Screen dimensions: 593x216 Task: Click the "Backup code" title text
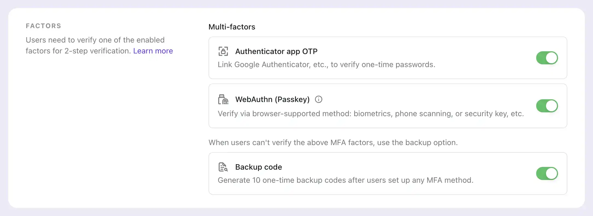(259, 167)
